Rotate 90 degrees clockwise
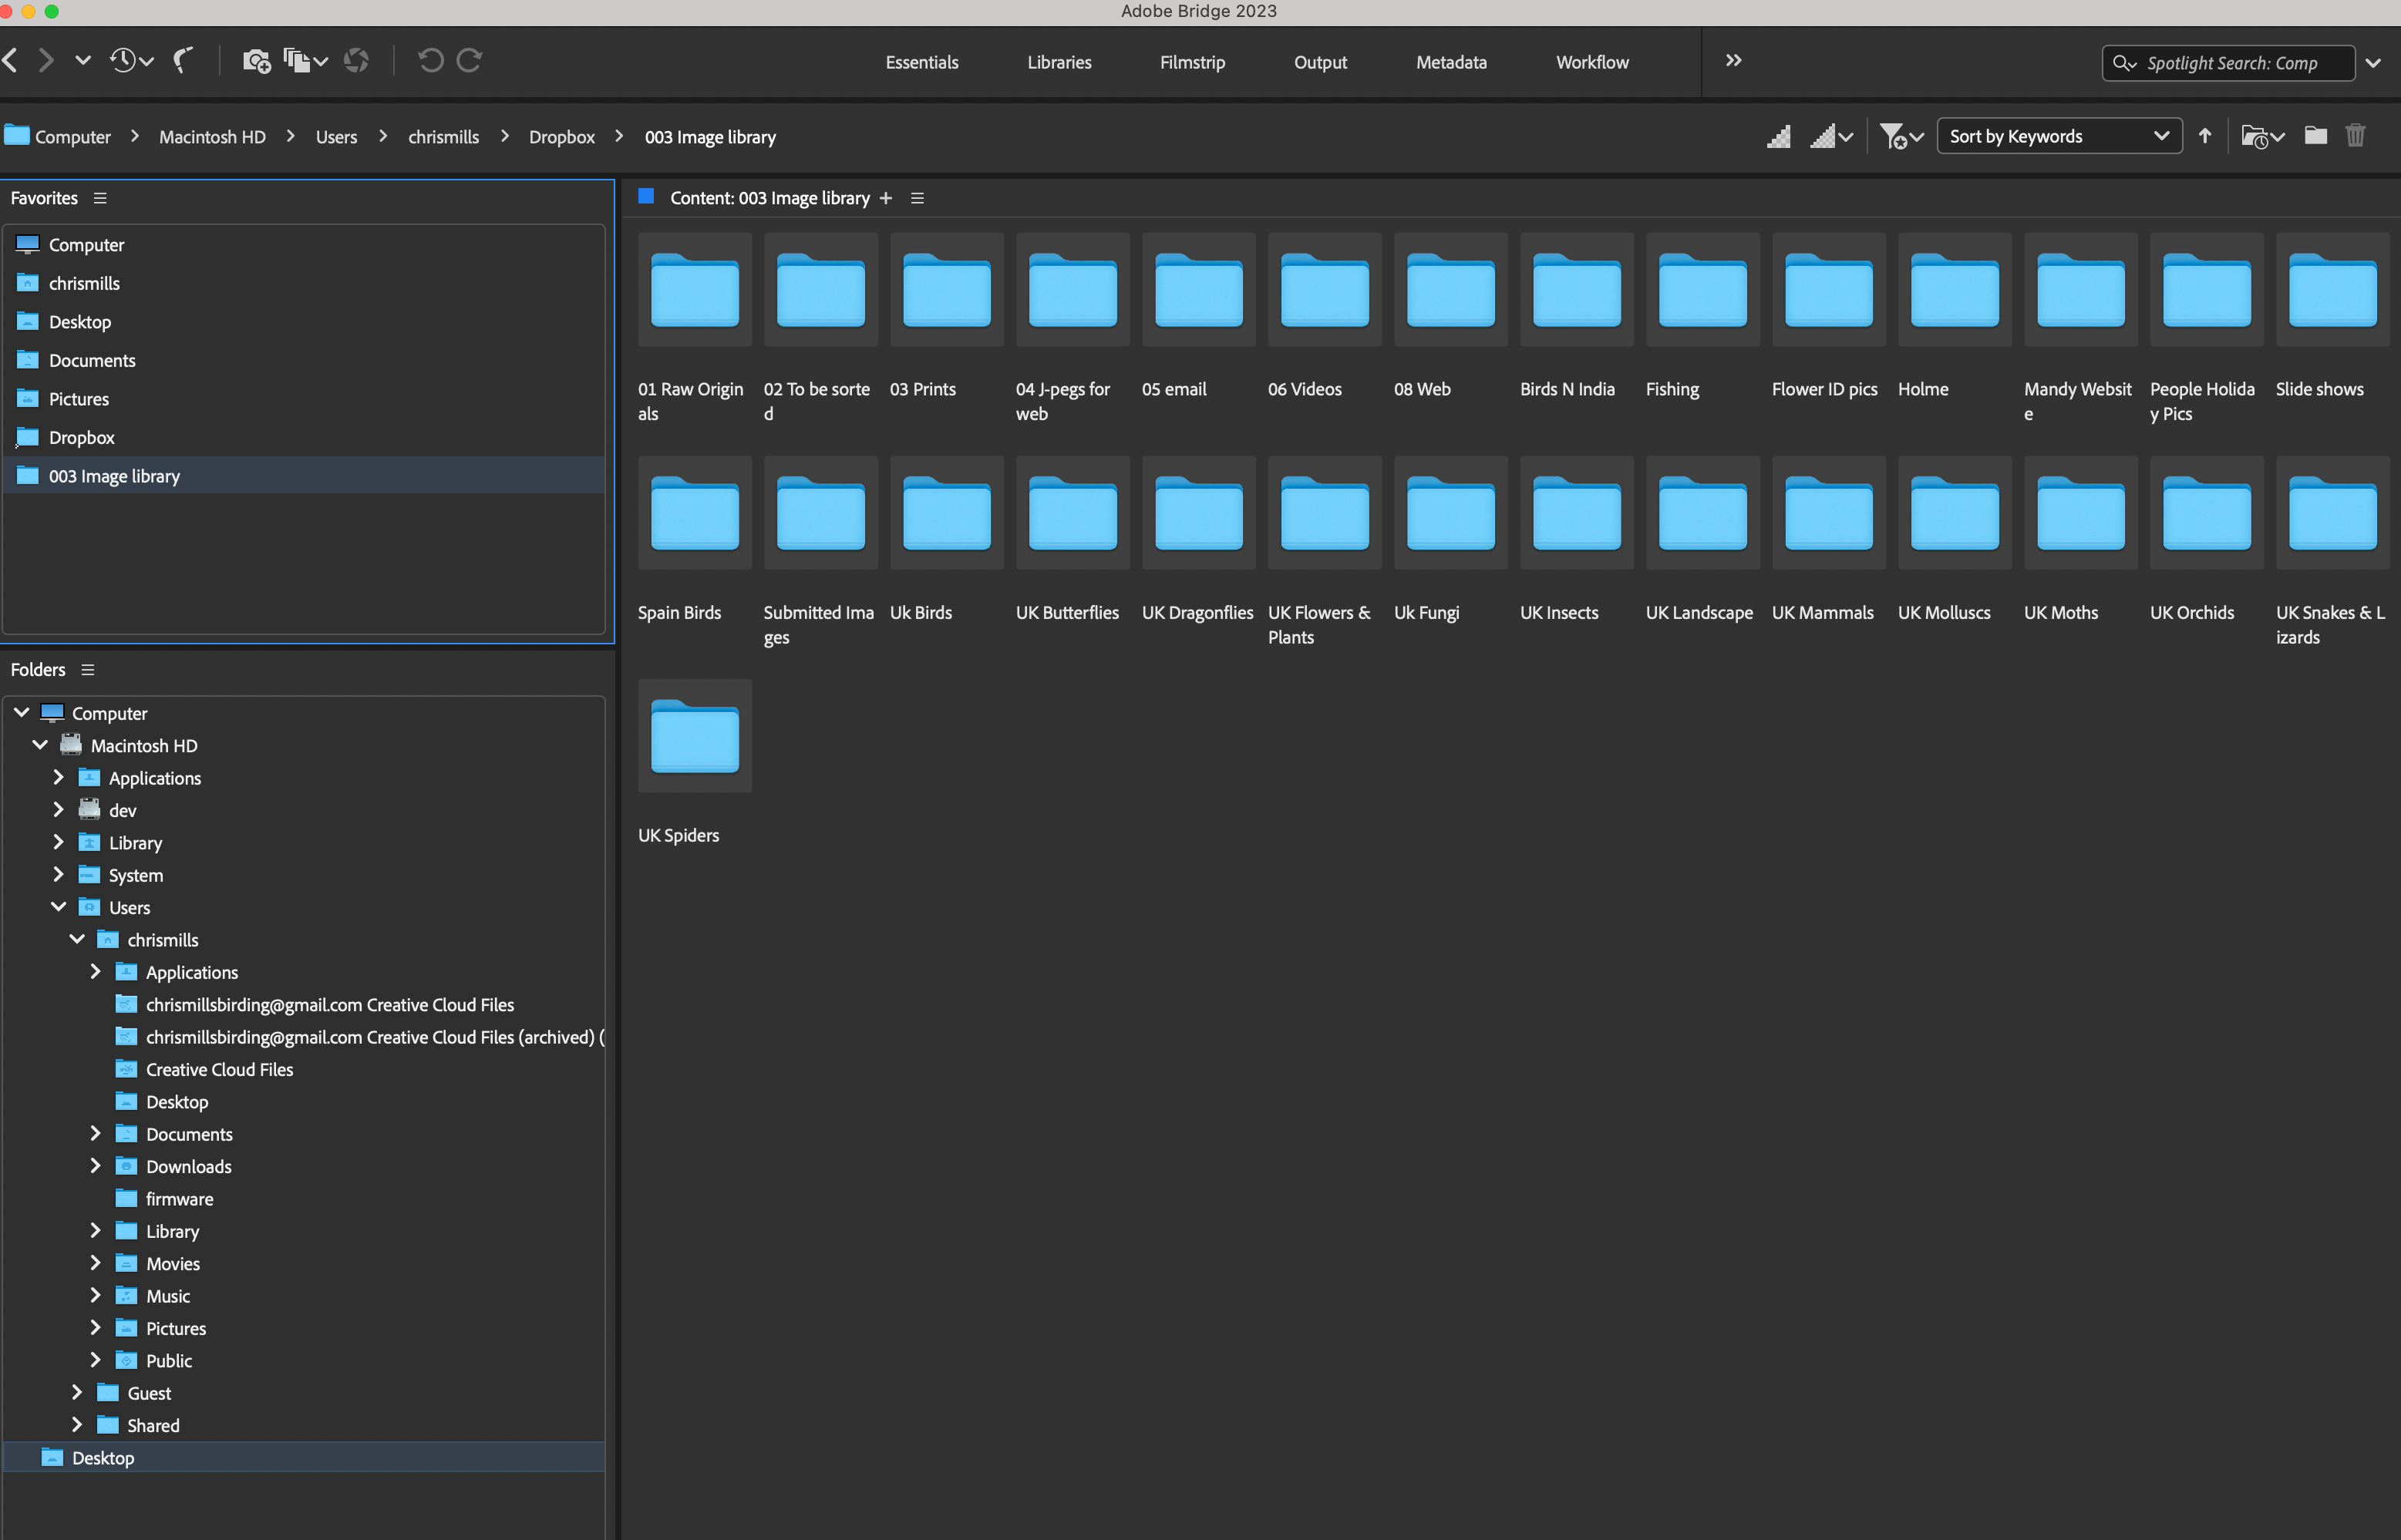The image size is (2401, 1540). [470, 60]
